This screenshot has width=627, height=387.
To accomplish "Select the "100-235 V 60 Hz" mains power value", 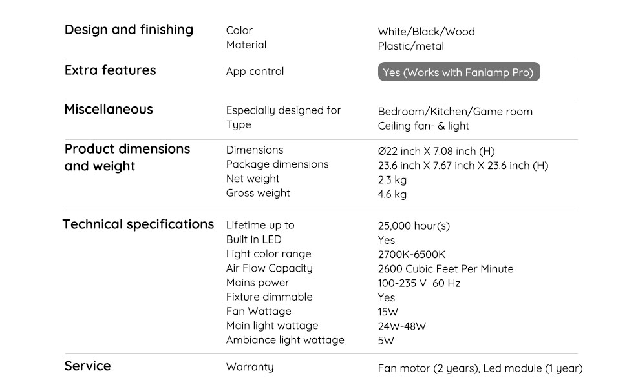I will [x=419, y=283].
